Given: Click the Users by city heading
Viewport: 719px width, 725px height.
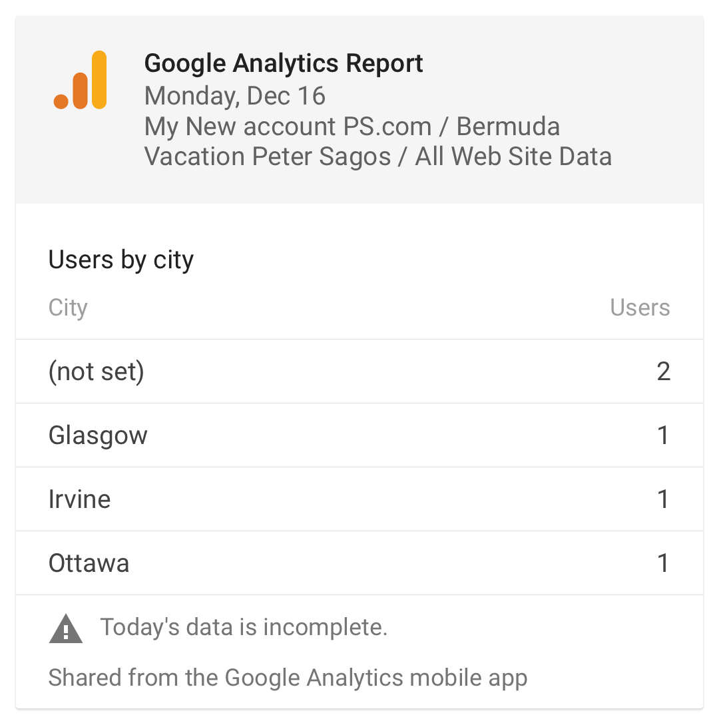Looking at the screenshot, I should pos(121,260).
